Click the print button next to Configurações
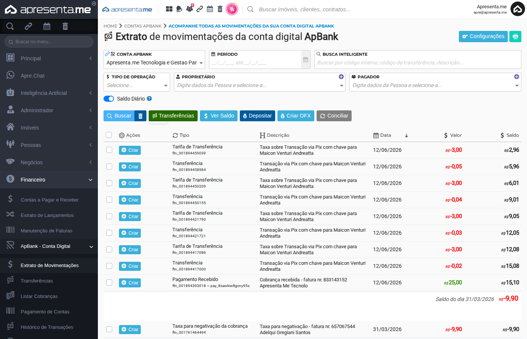Viewport: 527px width, 339px height. point(515,37)
